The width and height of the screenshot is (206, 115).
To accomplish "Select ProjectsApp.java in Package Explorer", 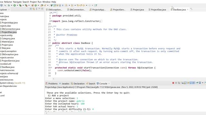I will [10, 23].
